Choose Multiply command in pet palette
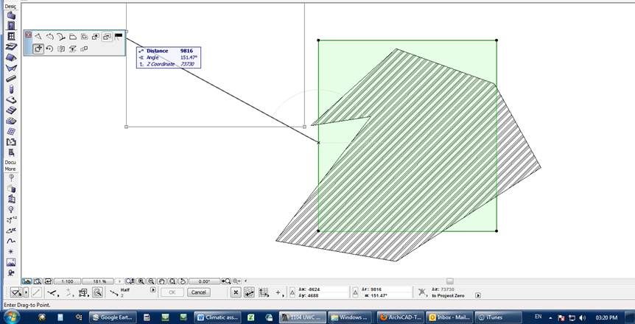 [84, 49]
